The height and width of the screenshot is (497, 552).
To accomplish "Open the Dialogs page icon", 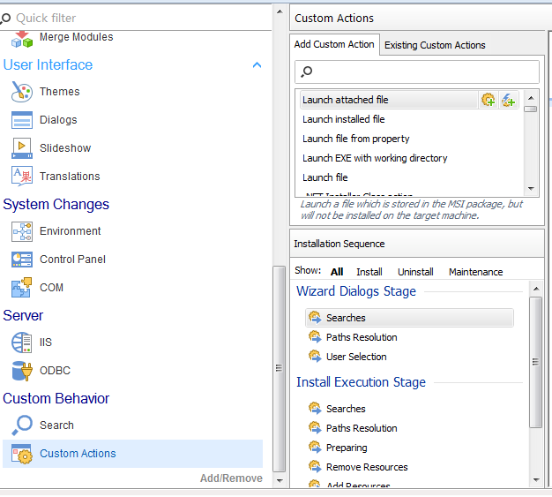I will click(22, 120).
